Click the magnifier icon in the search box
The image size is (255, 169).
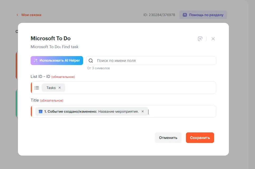(91, 61)
